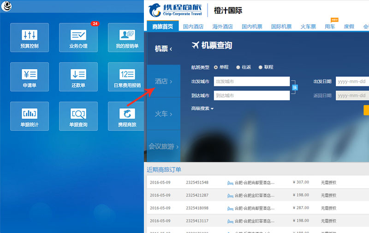Click hotel bed icon in order 2325413117 row
The image size is (369, 233).
tap(230, 221)
